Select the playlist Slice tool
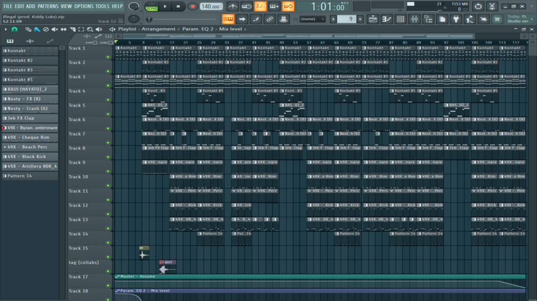 [73, 29]
